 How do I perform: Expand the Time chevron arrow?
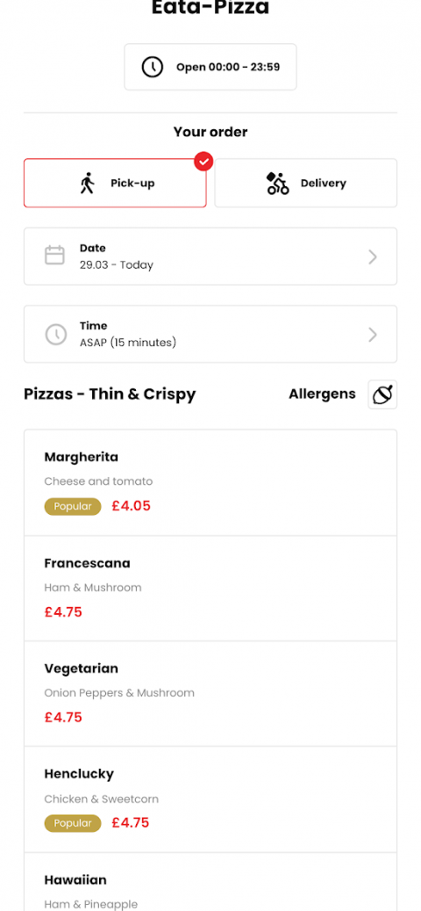point(373,335)
